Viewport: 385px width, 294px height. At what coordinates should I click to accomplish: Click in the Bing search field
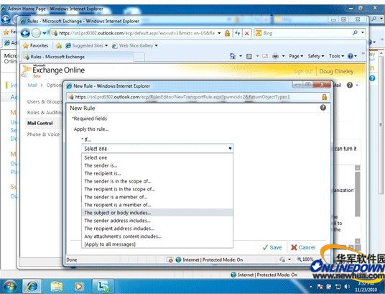(x=307, y=33)
